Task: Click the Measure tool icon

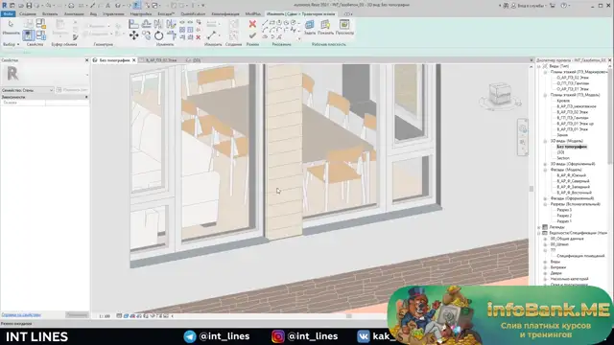Action: [211, 35]
